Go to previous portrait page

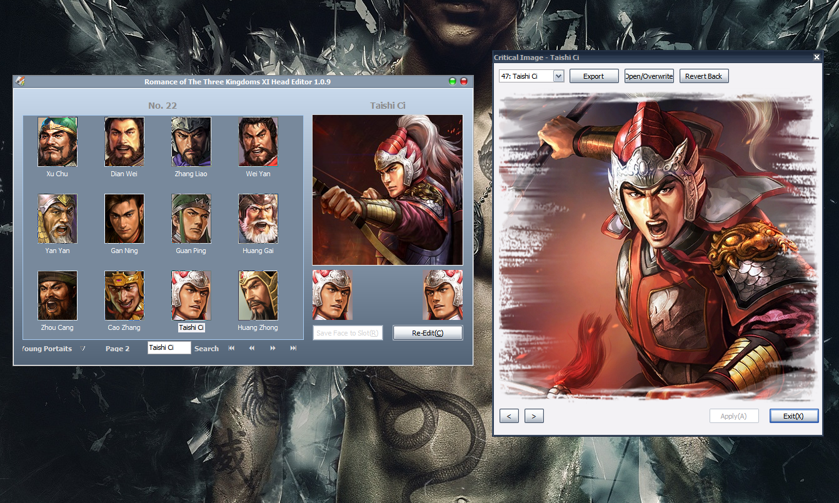click(x=252, y=348)
